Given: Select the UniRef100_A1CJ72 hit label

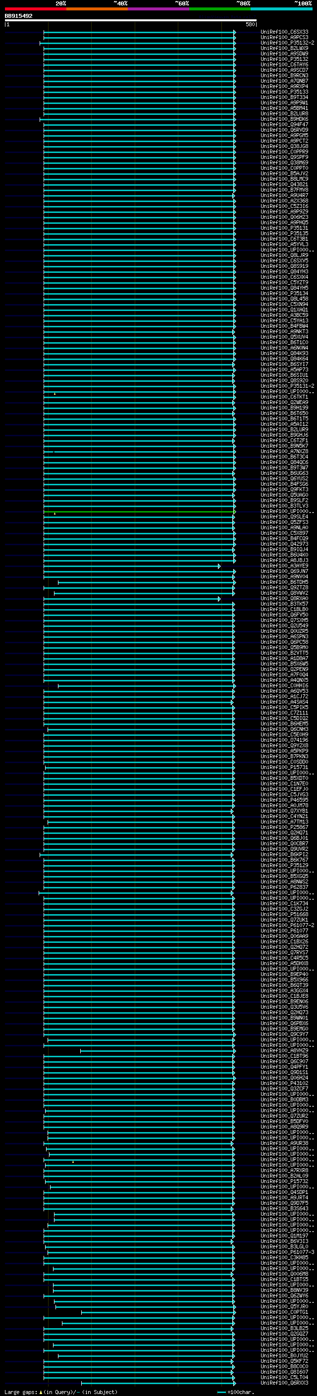Looking at the screenshot, I should [x=284, y=696].
